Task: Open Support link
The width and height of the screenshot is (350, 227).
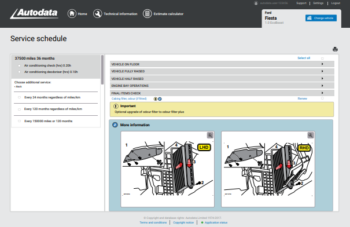Action: coord(301,3)
